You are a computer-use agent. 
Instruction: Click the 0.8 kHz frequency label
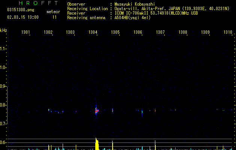tap(3, 105)
